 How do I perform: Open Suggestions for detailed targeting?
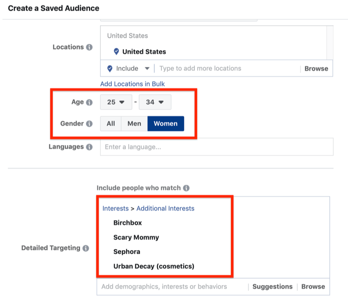pyautogui.click(x=272, y=286)
